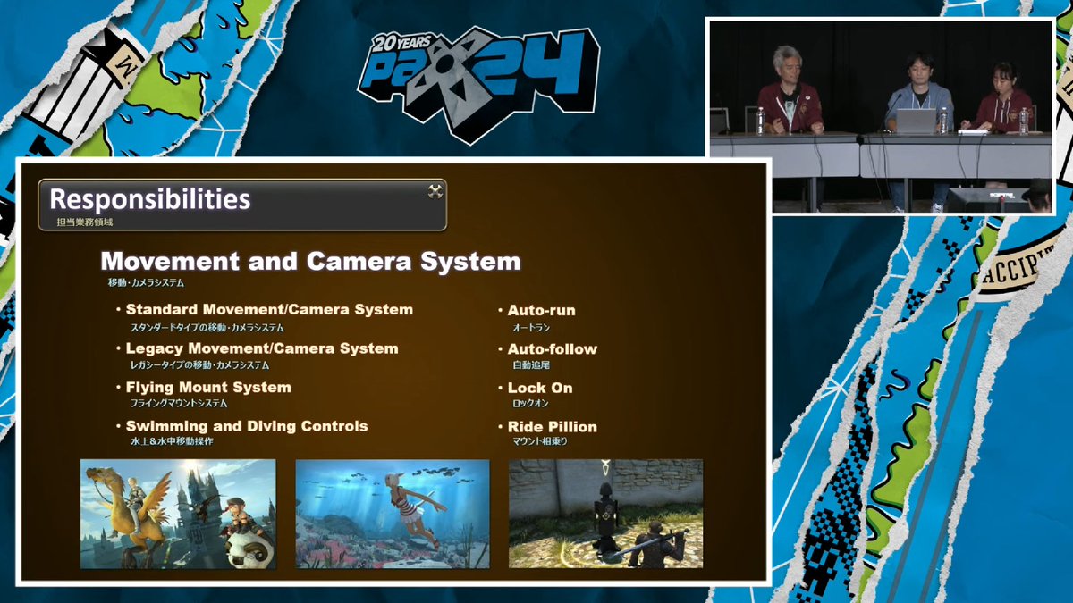The height and width of the screenshot is (603, 1073).
Task: Click the crossed-tools icon on Responsibilities header
Action: click(x=435, y=190)
